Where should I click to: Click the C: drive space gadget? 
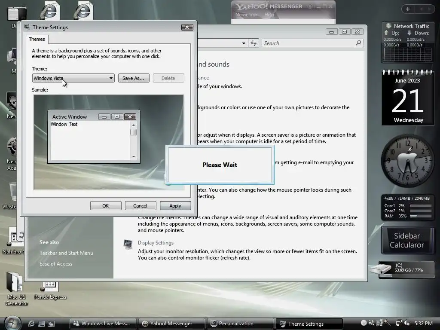[403, 269]
